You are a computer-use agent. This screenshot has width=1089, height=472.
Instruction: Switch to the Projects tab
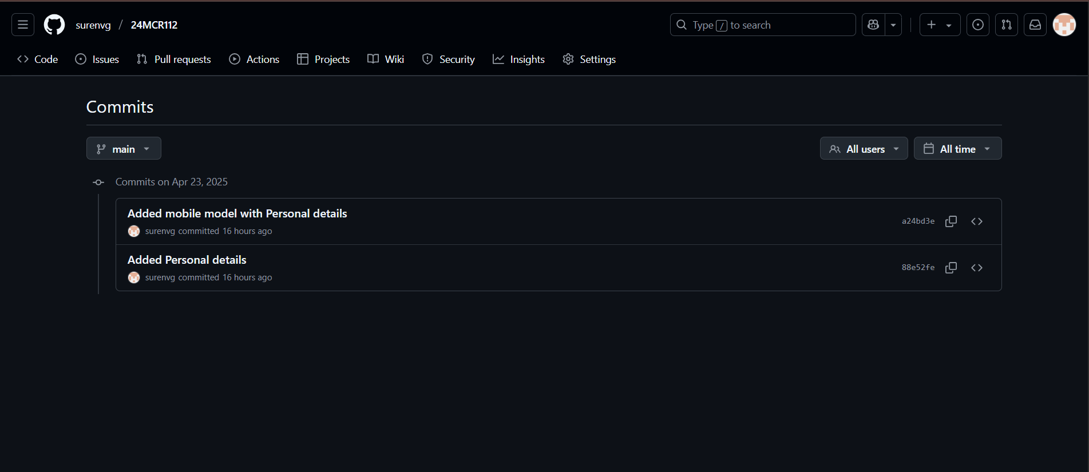323,59
